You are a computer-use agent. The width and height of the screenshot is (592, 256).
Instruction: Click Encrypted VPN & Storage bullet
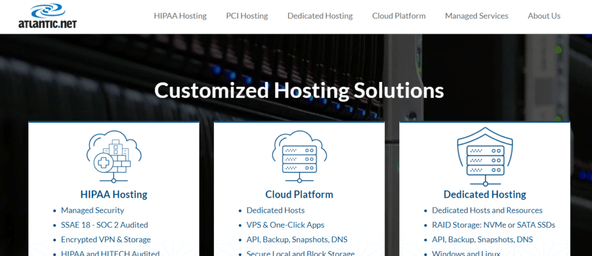(106, 239)
